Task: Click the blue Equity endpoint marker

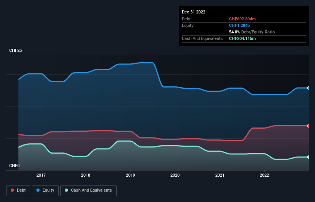Action: pos(308,88)
